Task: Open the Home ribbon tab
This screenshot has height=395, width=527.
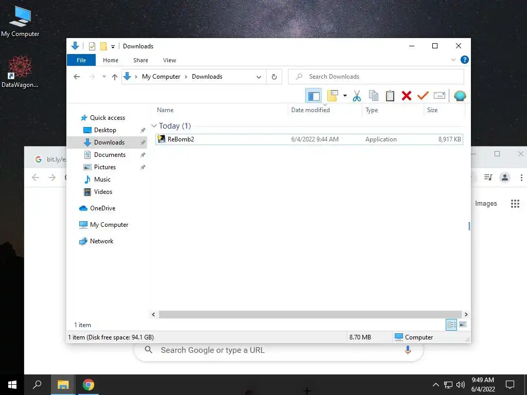Action: (x=111, y=60)
